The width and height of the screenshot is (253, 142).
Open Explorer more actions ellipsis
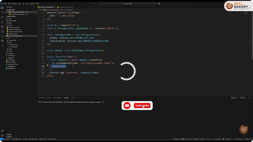(x=34, y=7)
